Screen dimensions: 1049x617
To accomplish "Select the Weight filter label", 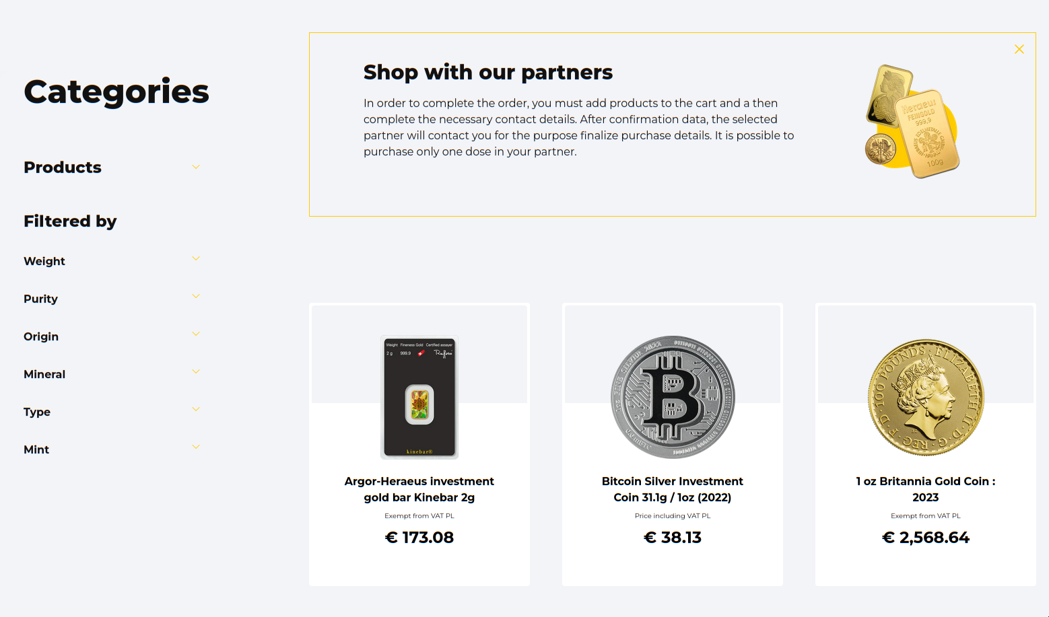I will coord(44,261).
